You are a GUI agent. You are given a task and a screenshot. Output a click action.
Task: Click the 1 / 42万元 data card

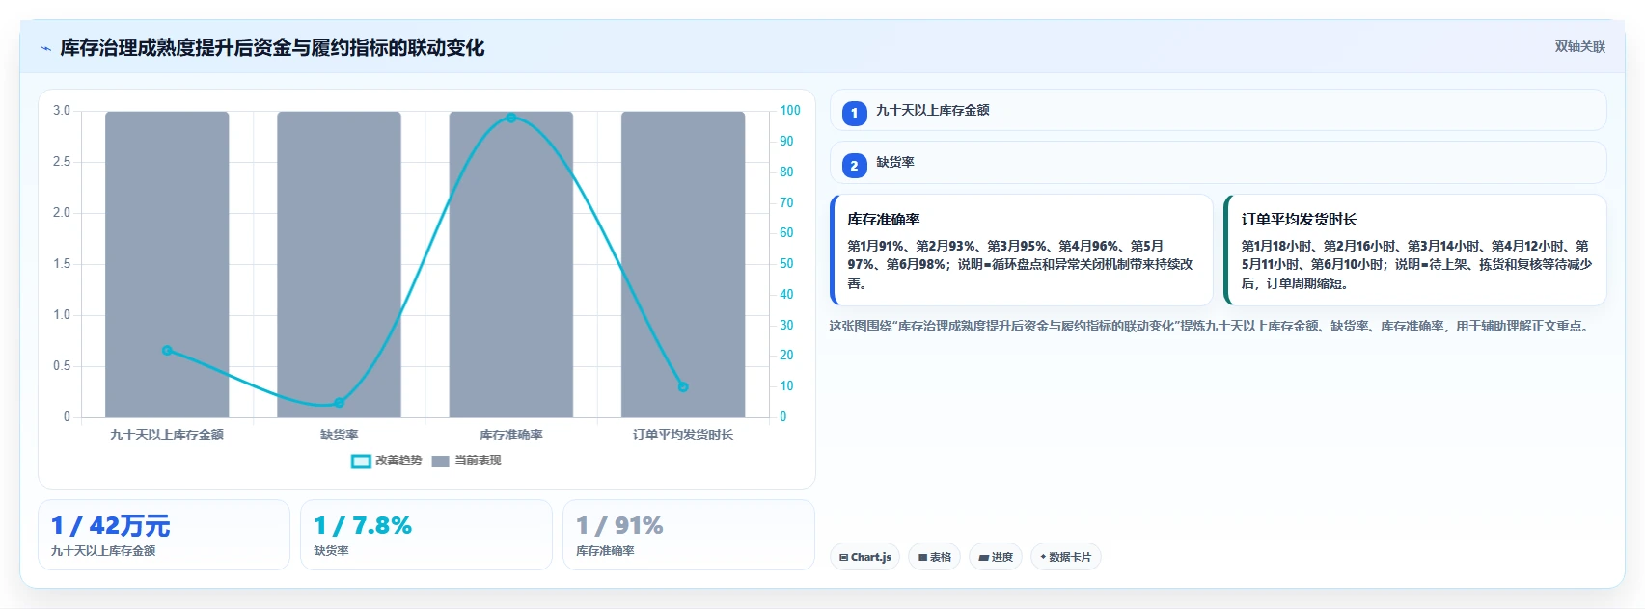click(x=164, y=535)
